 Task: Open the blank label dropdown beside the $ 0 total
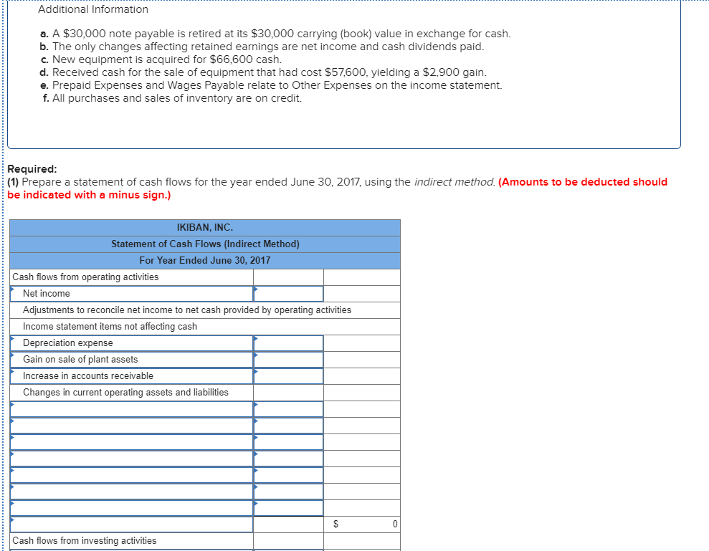[131, 524]
